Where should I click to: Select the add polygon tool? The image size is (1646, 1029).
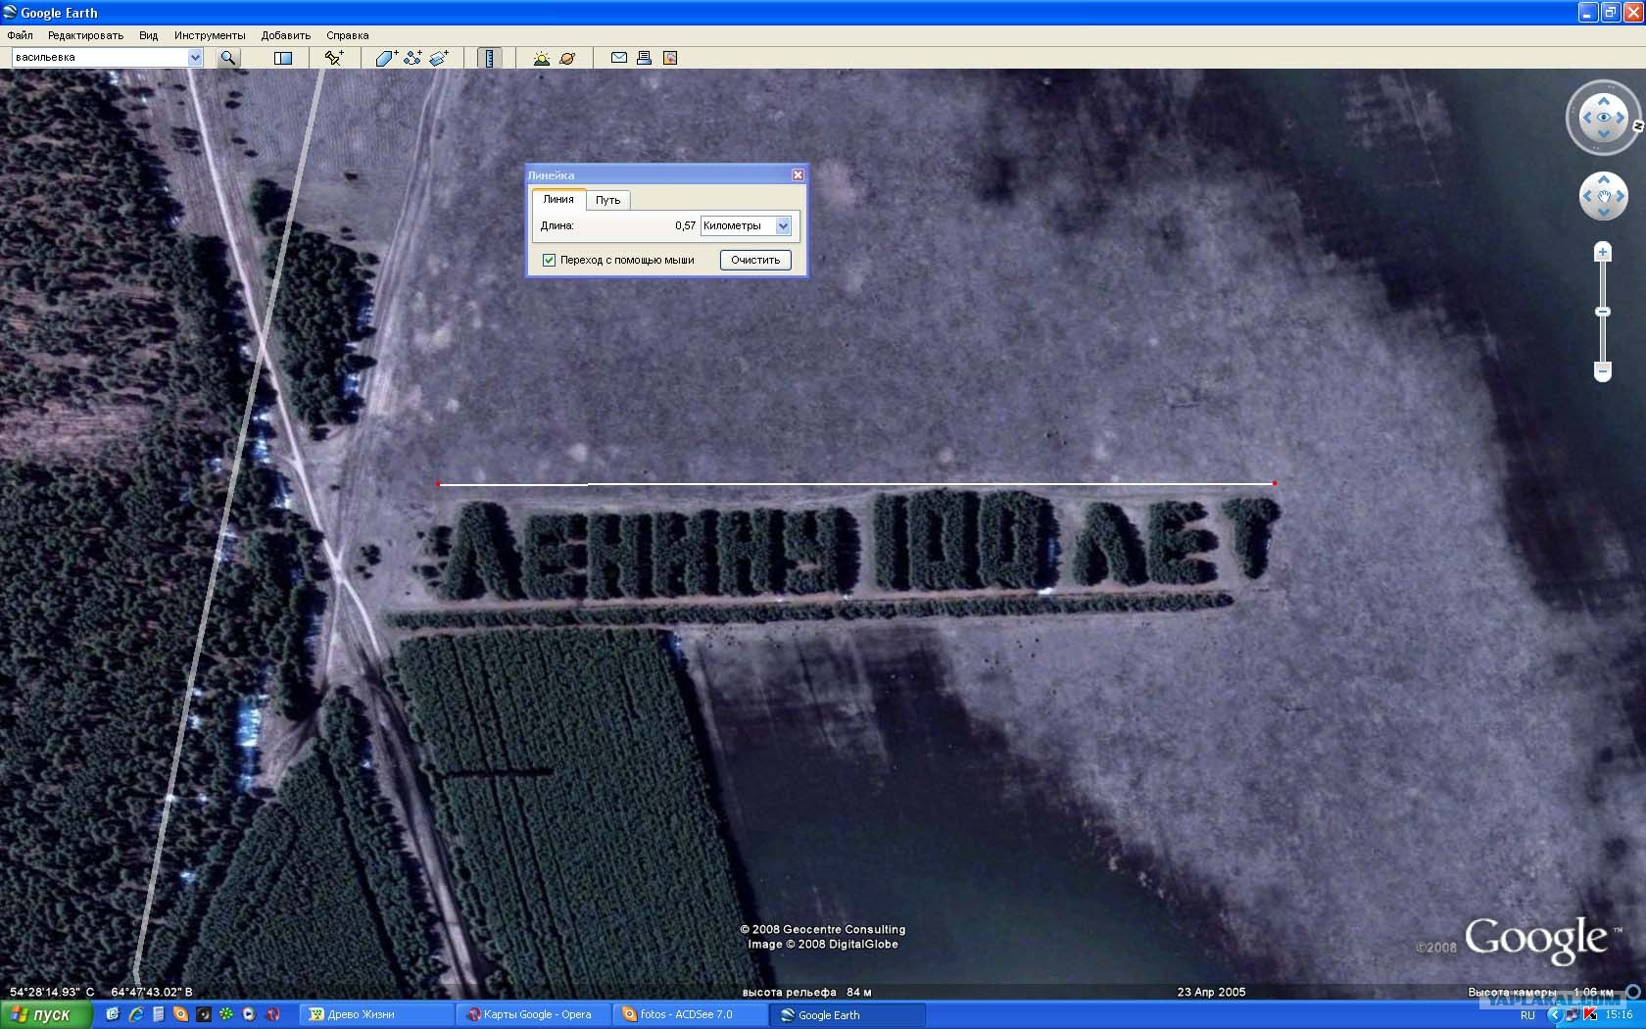(386, 58)
